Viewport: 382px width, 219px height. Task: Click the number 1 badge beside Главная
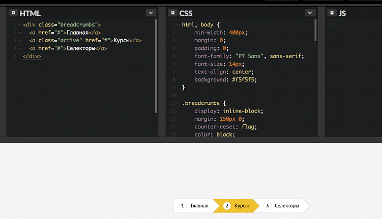click(x=182, y=206)
